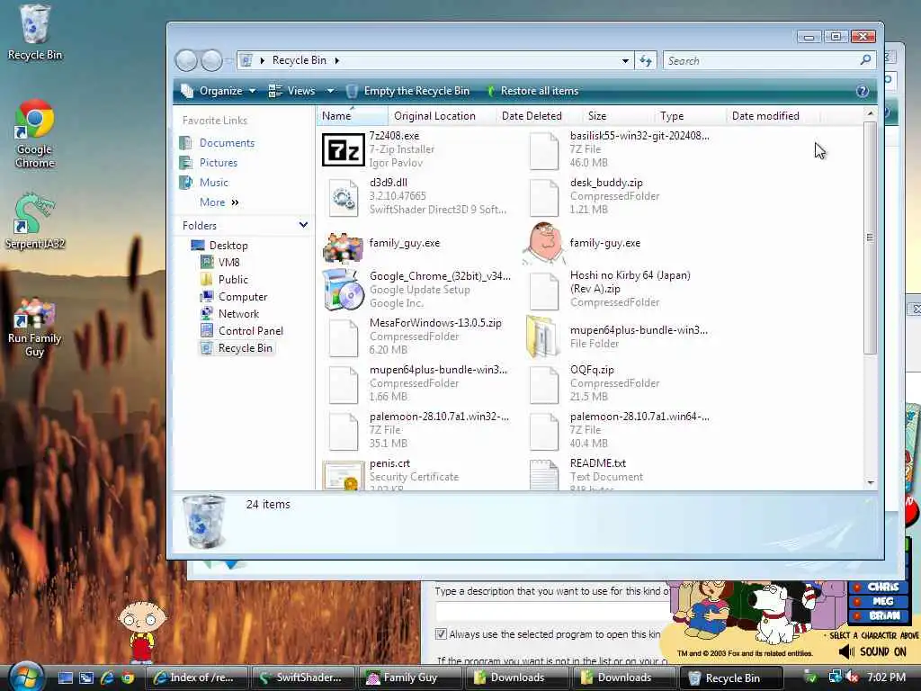Switch to Family Guy taskbar window
921x691 pixels.
409,678
